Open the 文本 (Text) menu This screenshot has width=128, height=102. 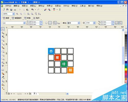66,6
